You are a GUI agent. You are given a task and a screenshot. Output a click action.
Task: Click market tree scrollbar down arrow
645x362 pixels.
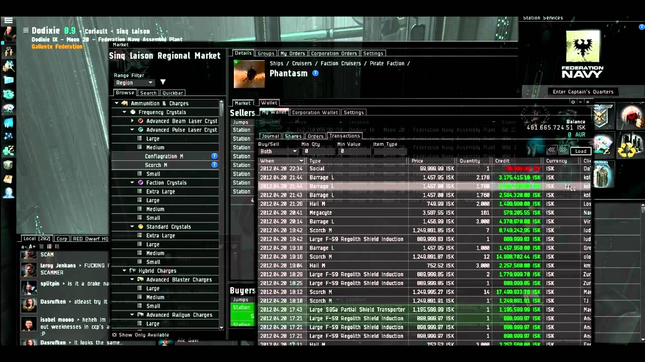(221, 327)
